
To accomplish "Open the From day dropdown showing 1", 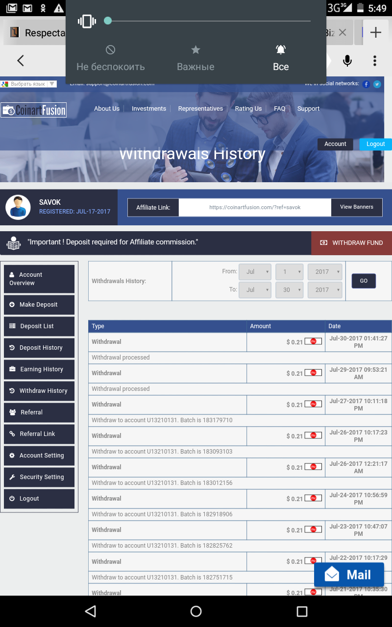I will coord(289,272).
